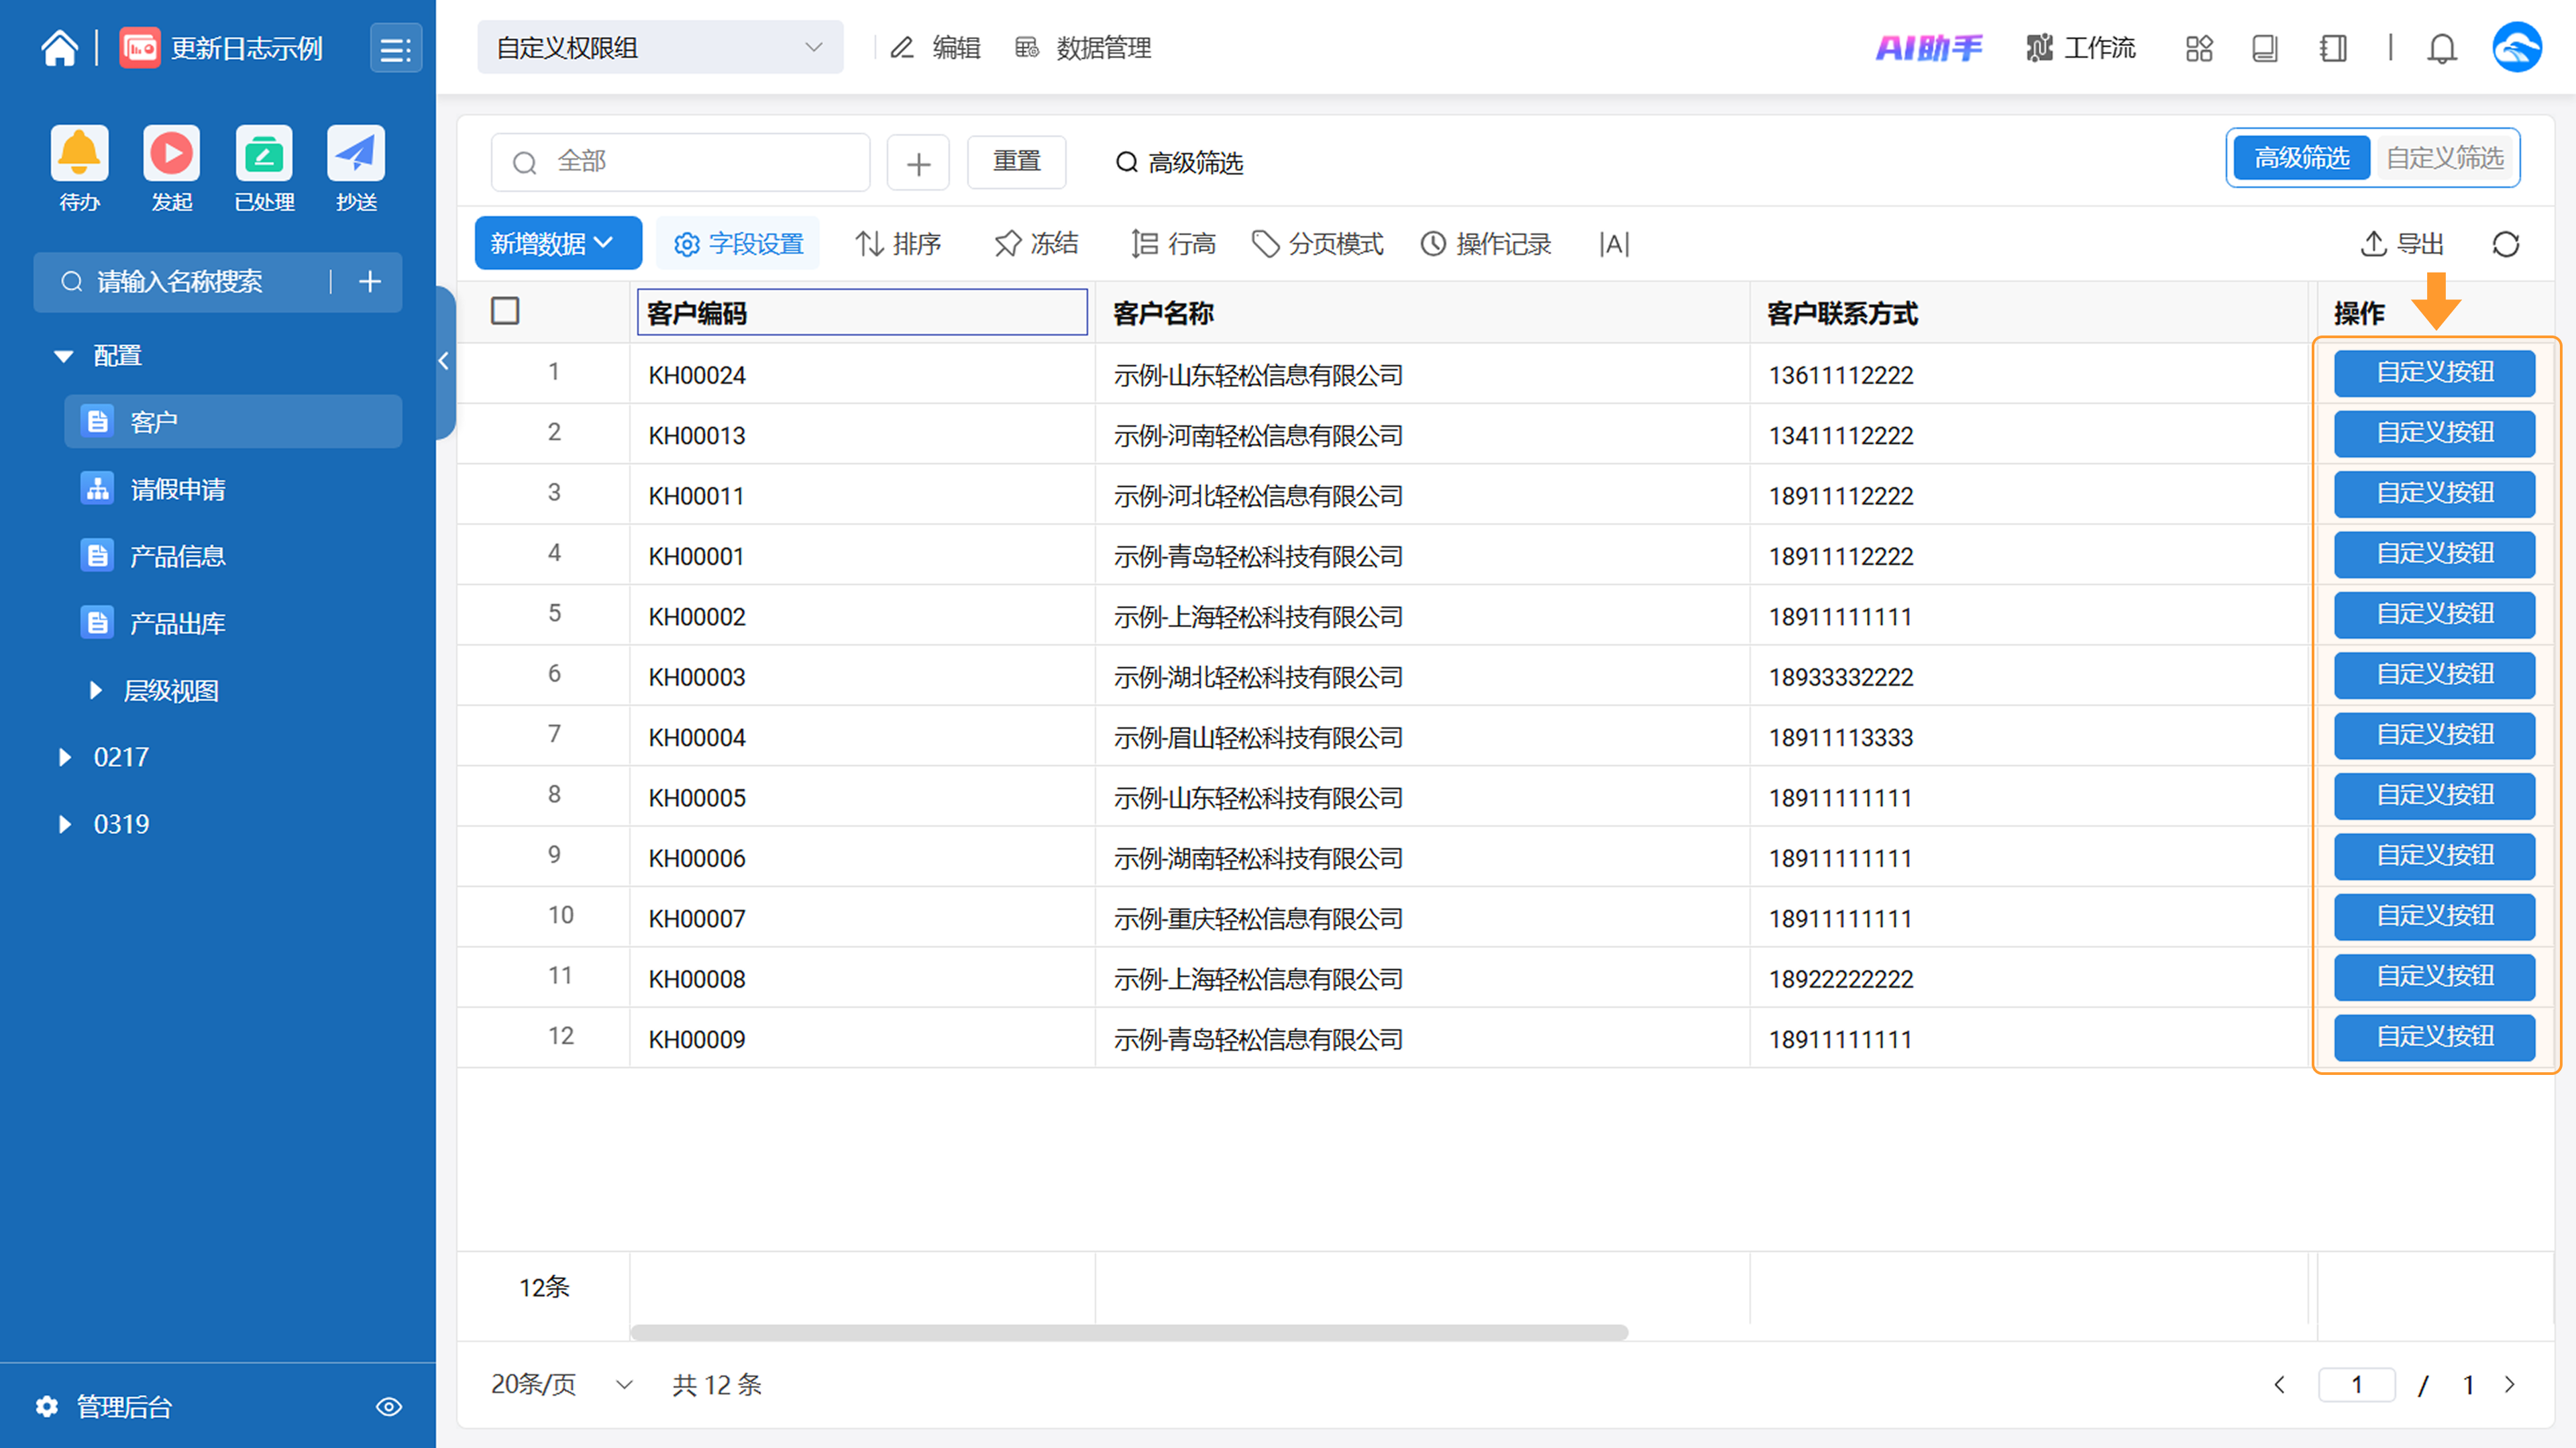This screenshot has height=1448, width=2576.
Task: Collapse the 配置 tree group
Action: click(x=64, y=356)
